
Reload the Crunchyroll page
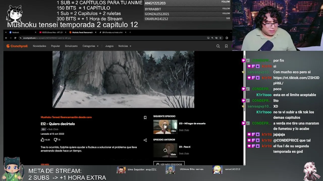click(15, 38)
